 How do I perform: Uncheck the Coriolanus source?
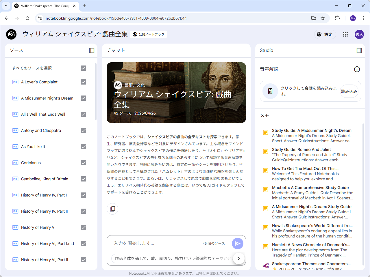(83, 163)
